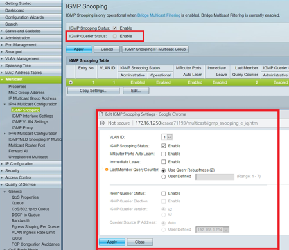
Task: Click the Copy Settings button
Action: click(94, 91)
